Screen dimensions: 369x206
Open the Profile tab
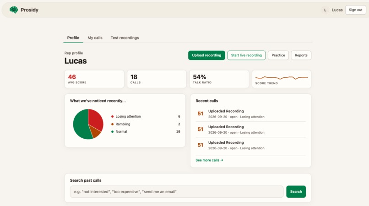[73, 38]
